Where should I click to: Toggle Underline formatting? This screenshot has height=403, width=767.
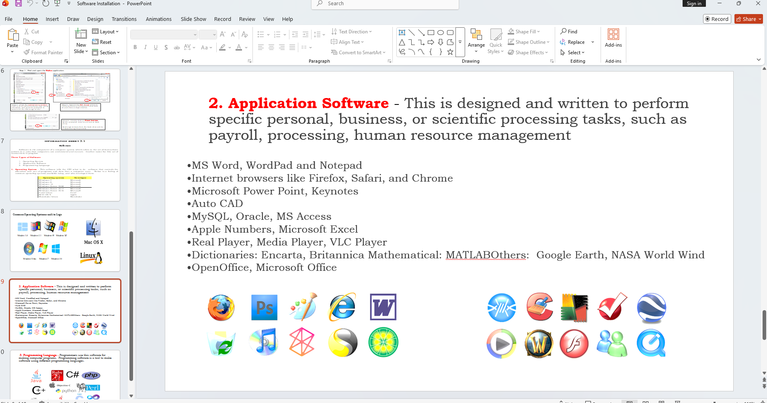point(156,47)
